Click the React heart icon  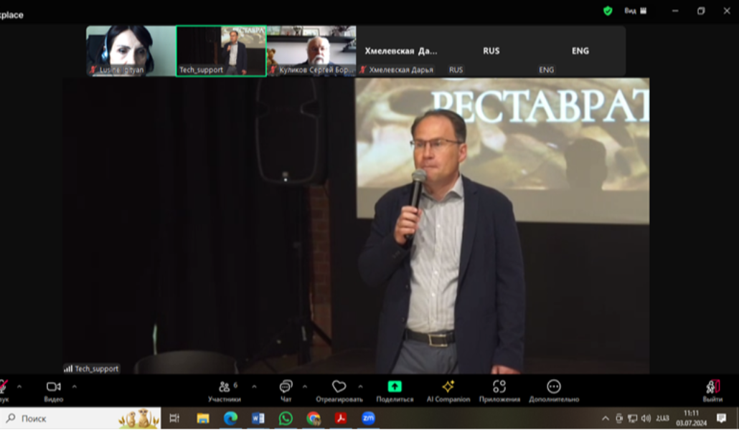coord(339,387)
